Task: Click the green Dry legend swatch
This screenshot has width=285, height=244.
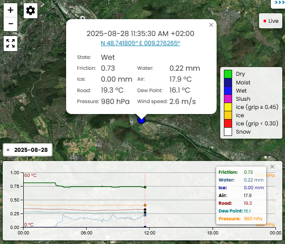Action: click(x=228, y=74)
